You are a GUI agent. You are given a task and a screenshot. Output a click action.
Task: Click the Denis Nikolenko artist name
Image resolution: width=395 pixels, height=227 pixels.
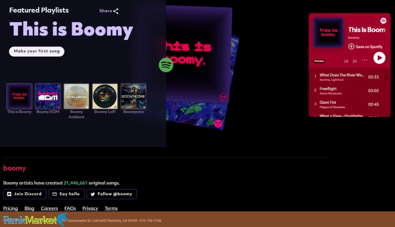pyautogui.click(x=331, y=93)
